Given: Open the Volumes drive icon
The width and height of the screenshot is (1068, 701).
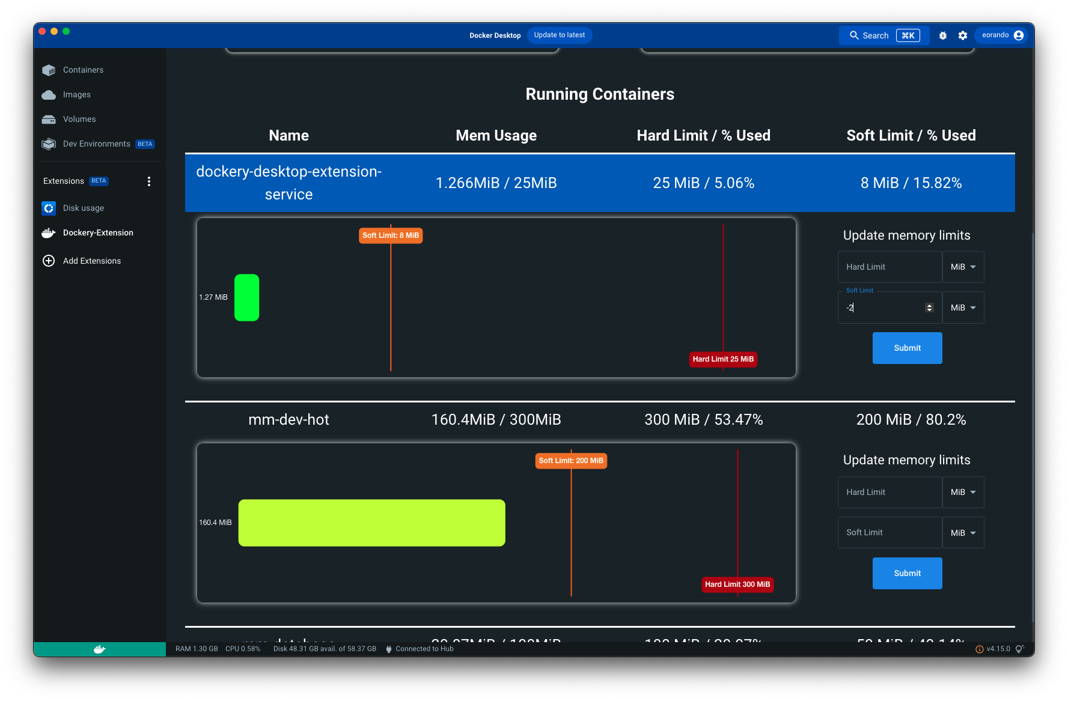Looking at the screenshot, I should (x=49, y=120).
